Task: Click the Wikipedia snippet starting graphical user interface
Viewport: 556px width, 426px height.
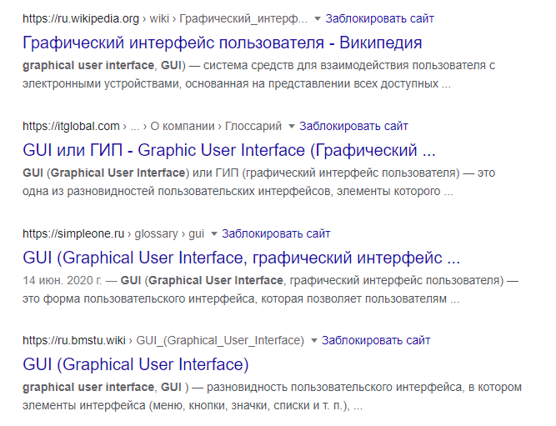Action: tap(259, 75)
